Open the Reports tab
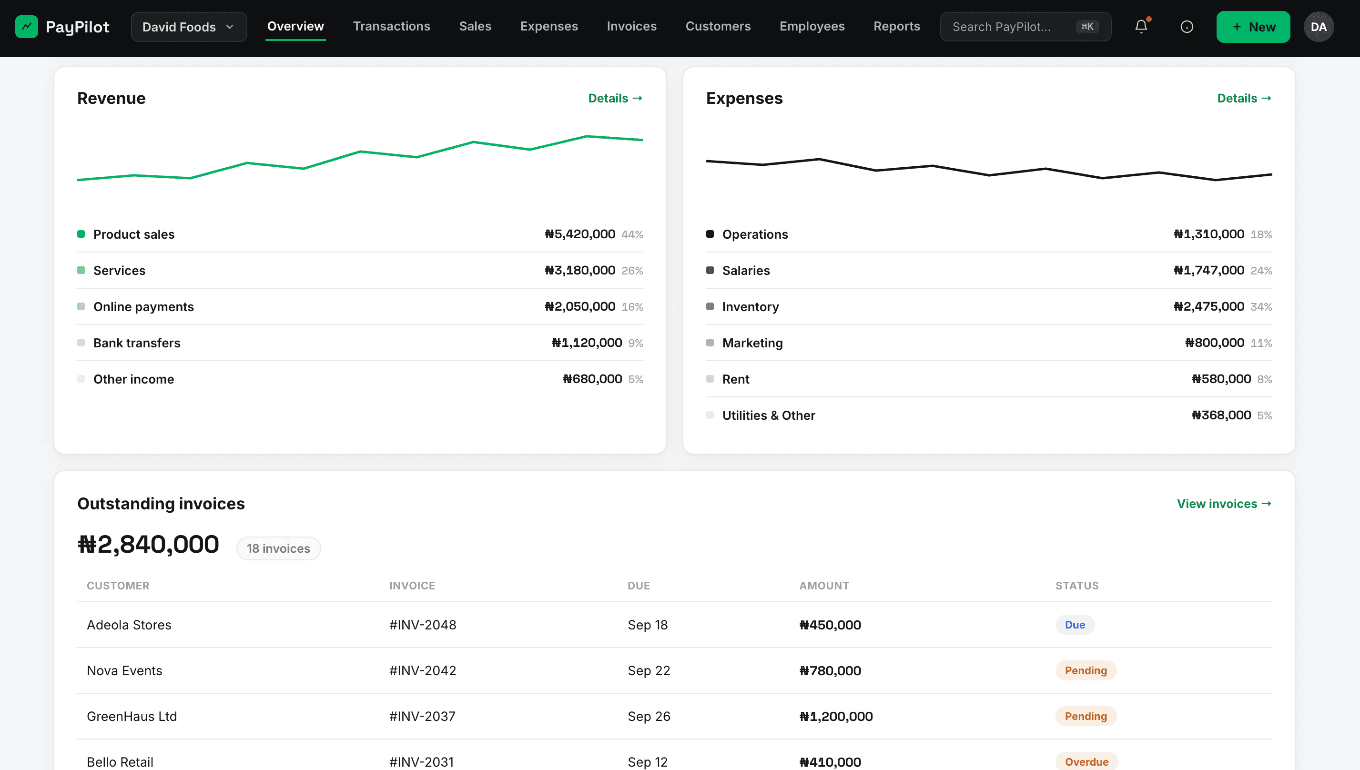 click(896, 26)
